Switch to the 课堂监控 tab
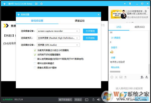Screen dimensions: 151x103 pos(80,21)
